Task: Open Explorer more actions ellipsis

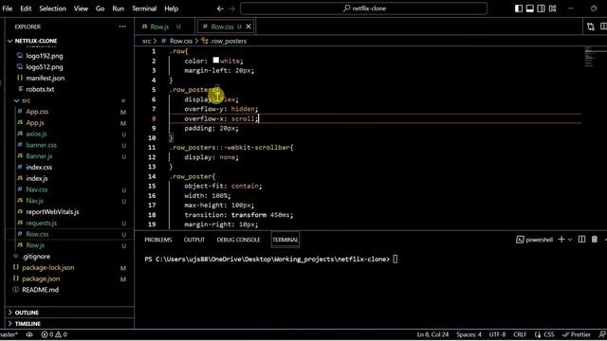Action: [122, 27]
